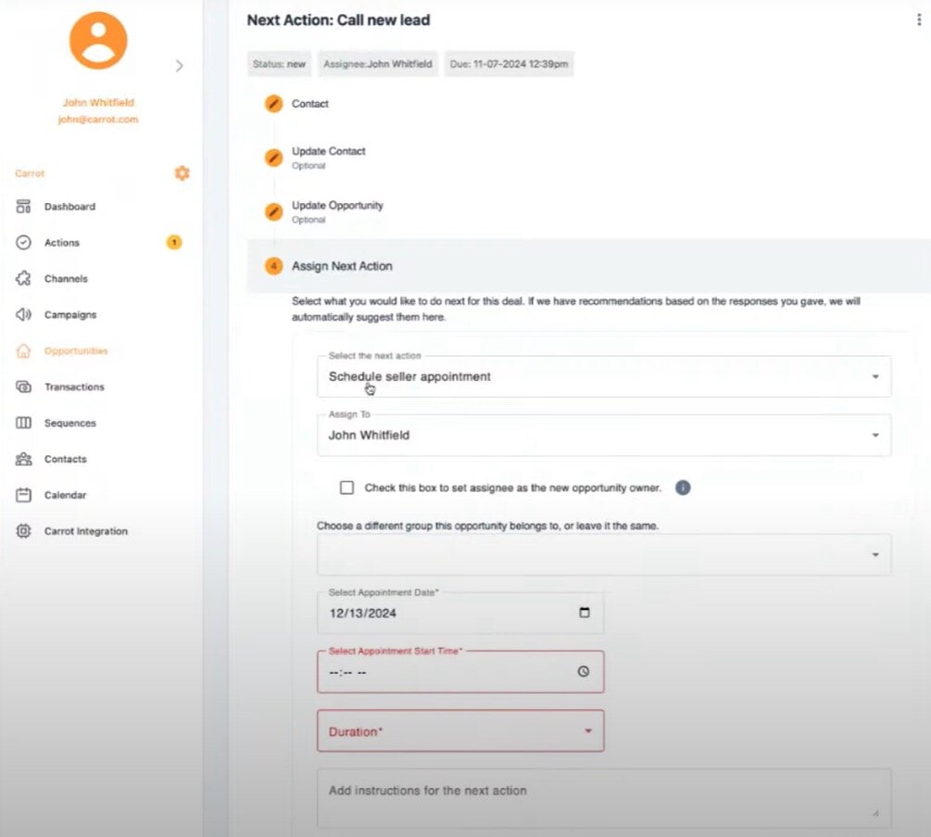
Task: Open the three-dot more options menu
Action: click(x=919, y=20)
